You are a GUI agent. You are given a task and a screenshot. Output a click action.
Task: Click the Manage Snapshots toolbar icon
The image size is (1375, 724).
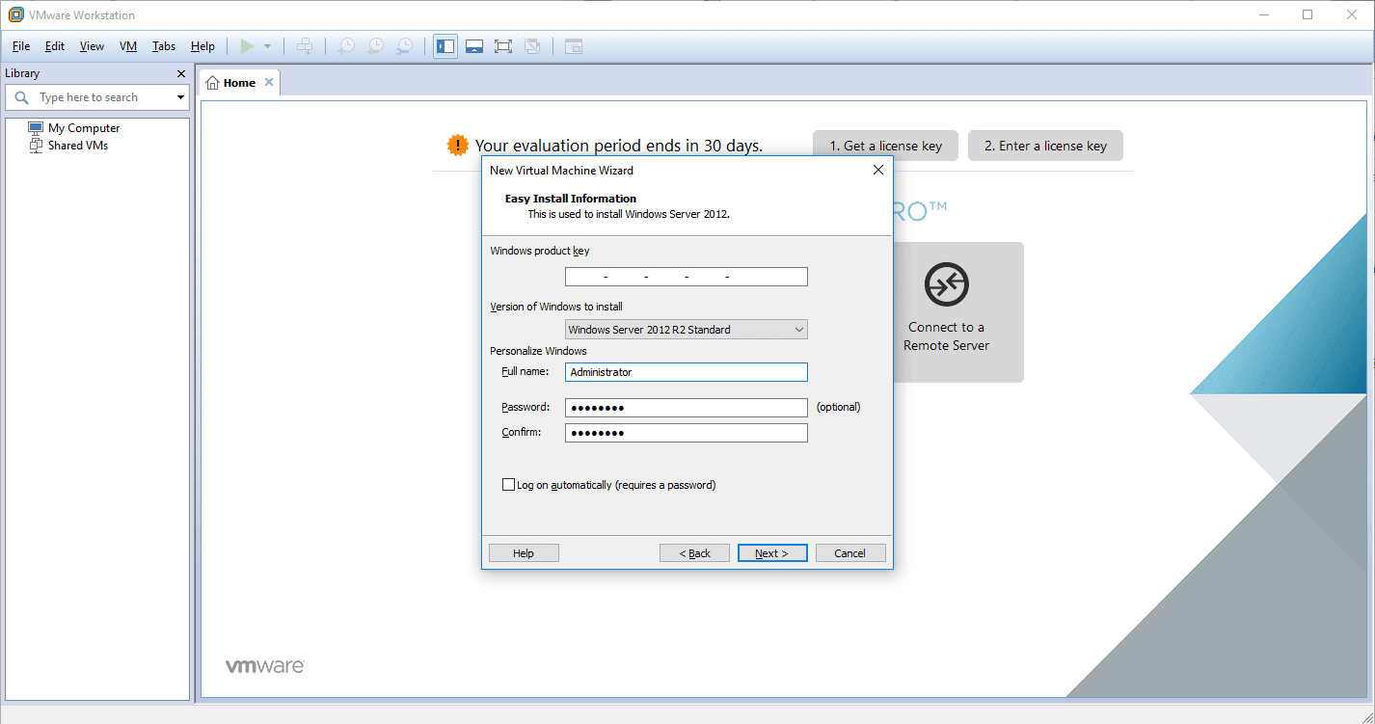pyautogui.click(x=406, y=46)
